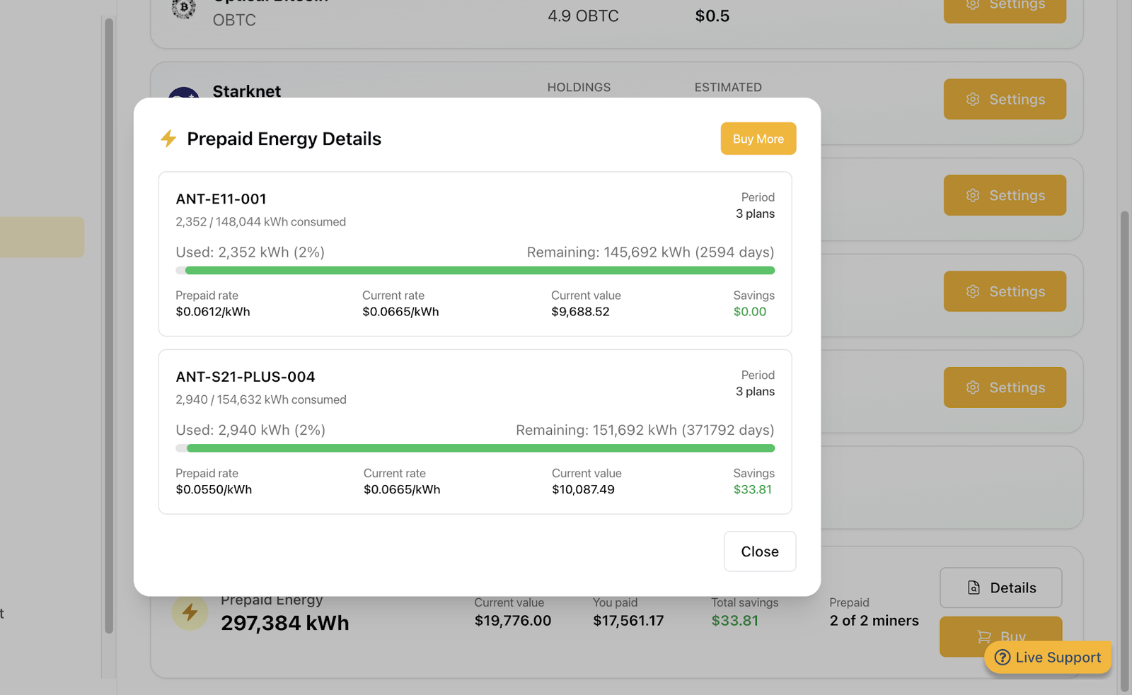Click the $17,561.17 You paid amount

628,621
